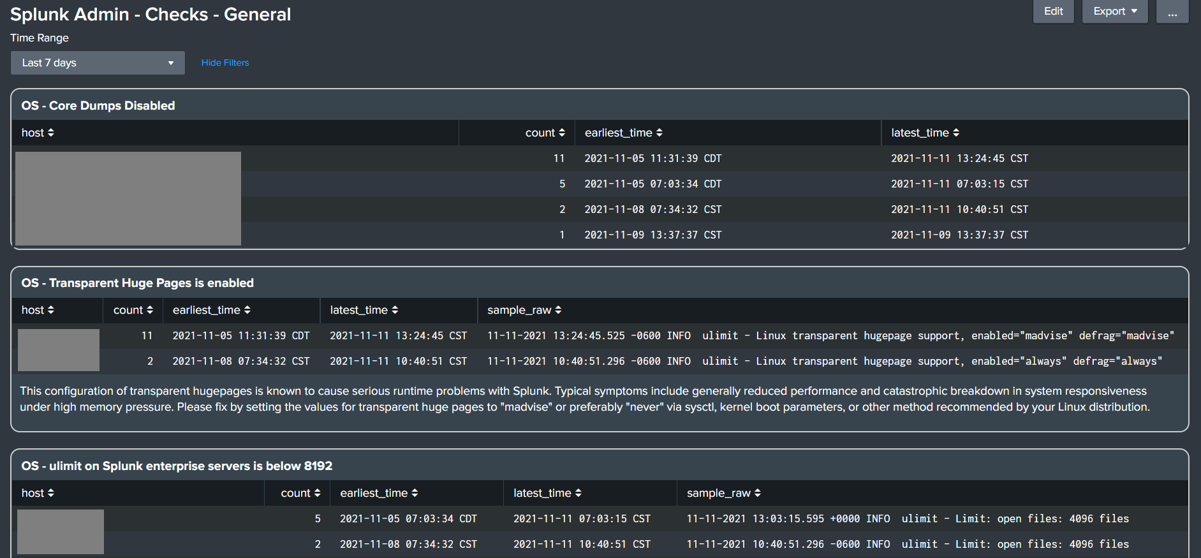Open the more options (...) menu
The image size is (1201, 558).
pyautogui.click(x=1172, y=11)
